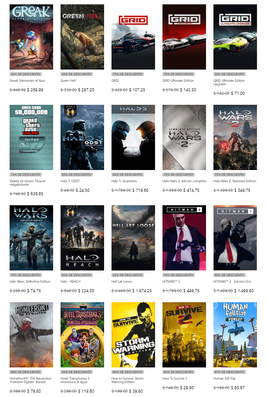This screenshot has height=397, width=267.
Task: Click the $ 324,50 price for Halo REACH
Action: coord(87,290)
